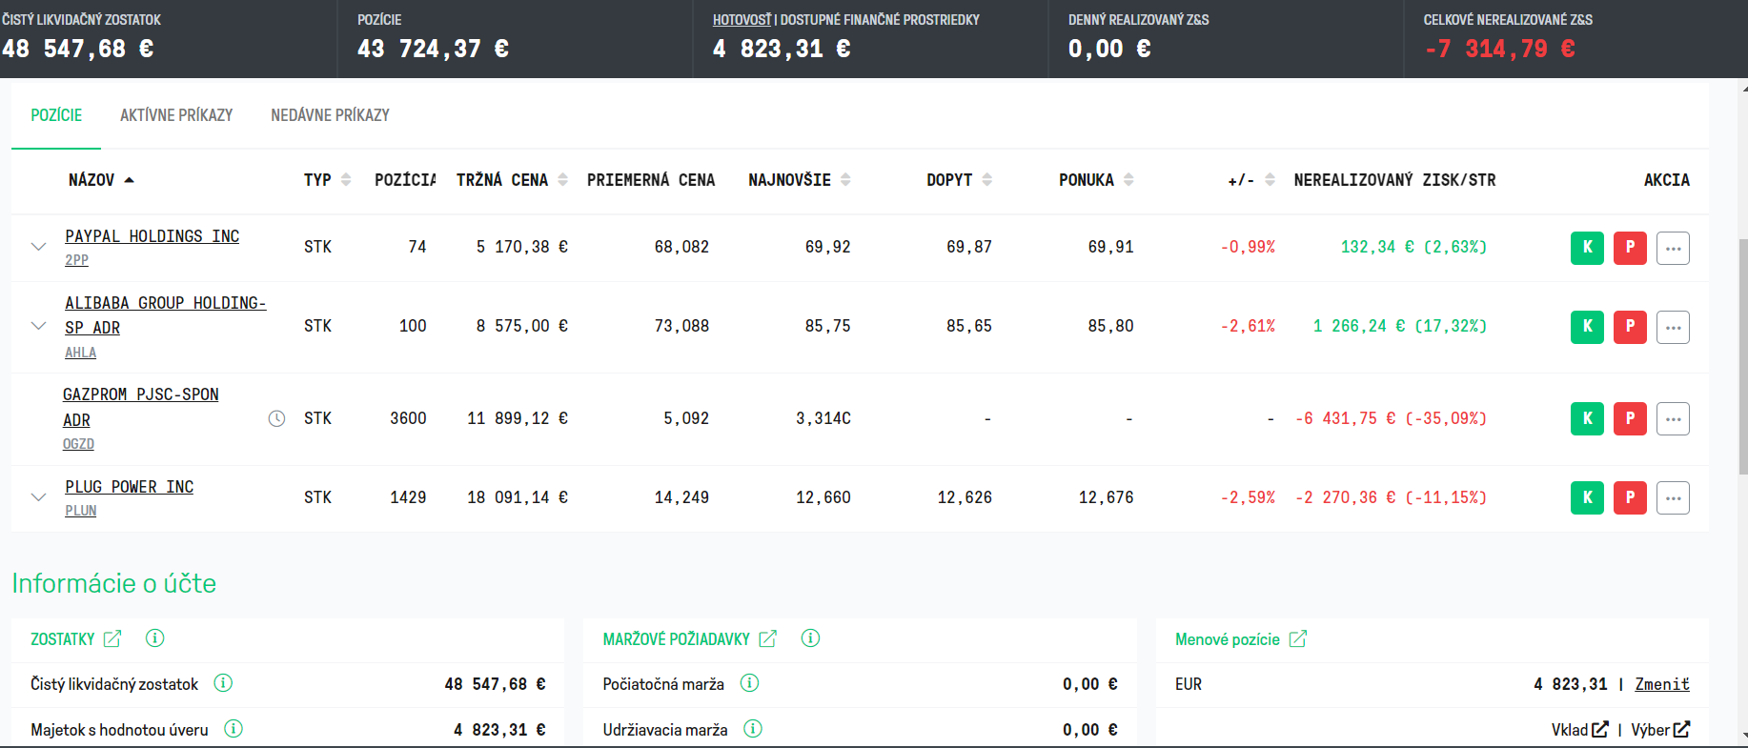The width and height of the screenshot is (1748, 748).
Task: Open the Vklad deposit link
Action: pos(1579,730)
